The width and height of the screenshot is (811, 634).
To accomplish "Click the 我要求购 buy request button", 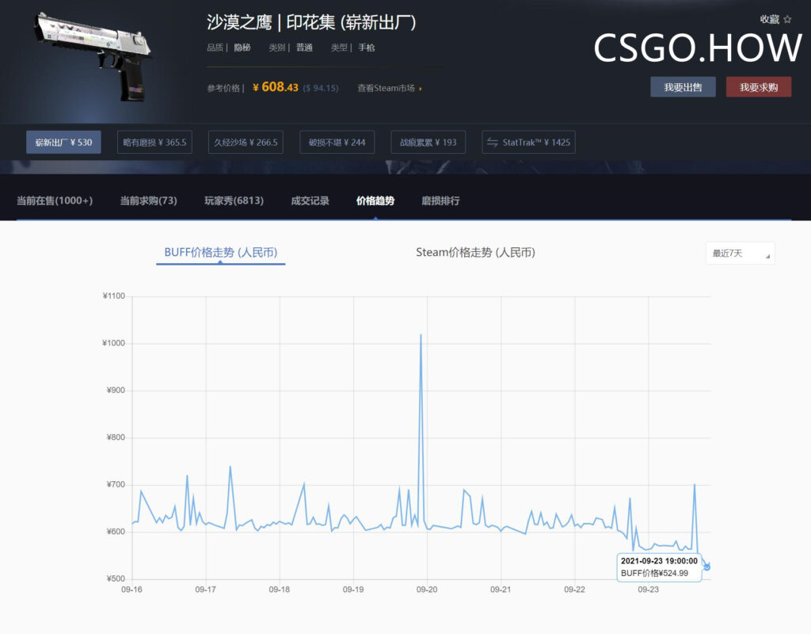I will (758, 87).
